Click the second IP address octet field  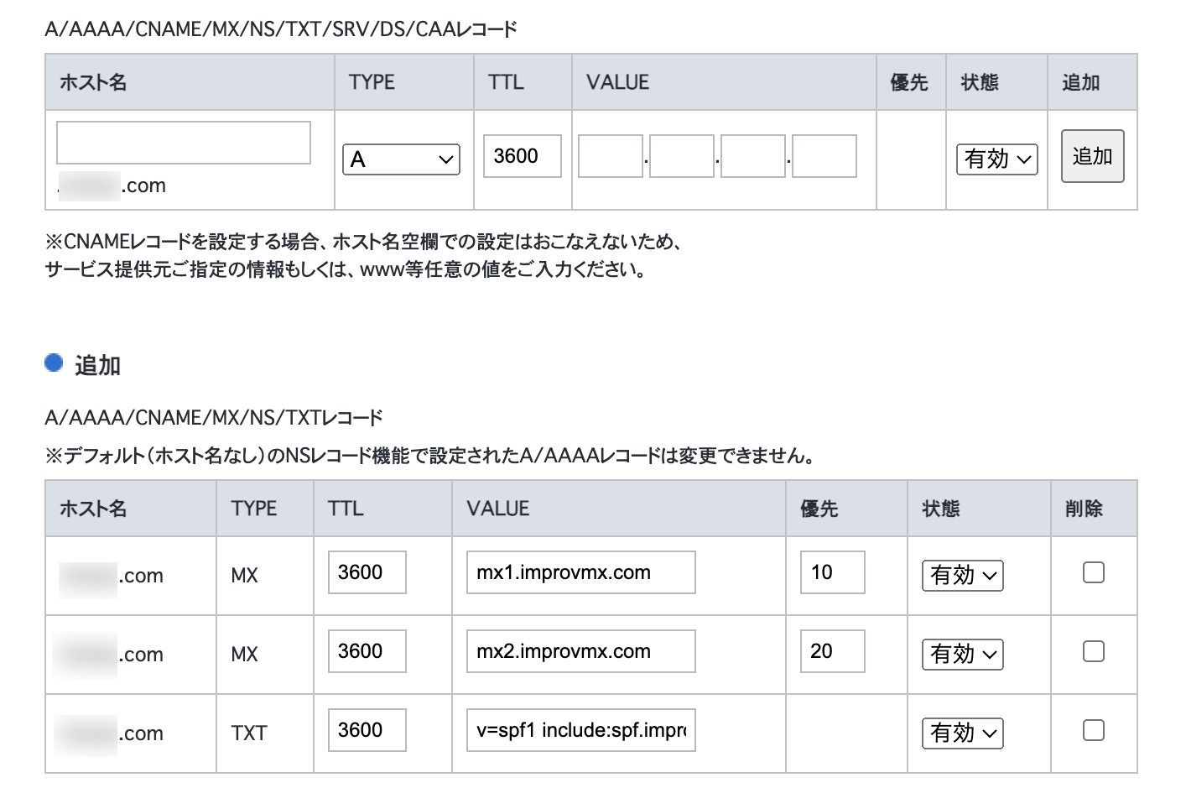pos(681,156)
